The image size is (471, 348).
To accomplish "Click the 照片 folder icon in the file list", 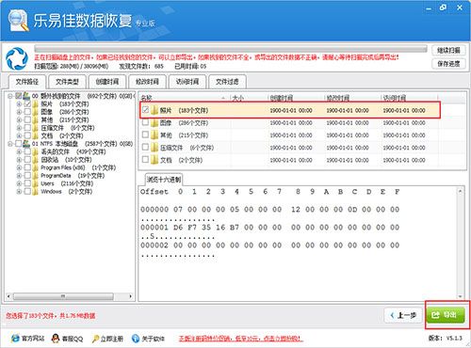I will click(x=154, y=110).
